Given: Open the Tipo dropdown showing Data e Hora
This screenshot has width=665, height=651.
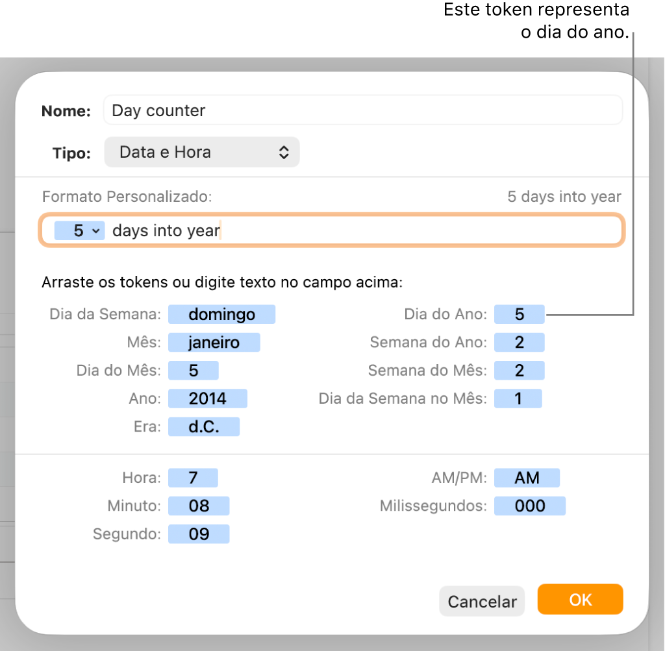Looking at the screenshot, I should coord(201,152).
